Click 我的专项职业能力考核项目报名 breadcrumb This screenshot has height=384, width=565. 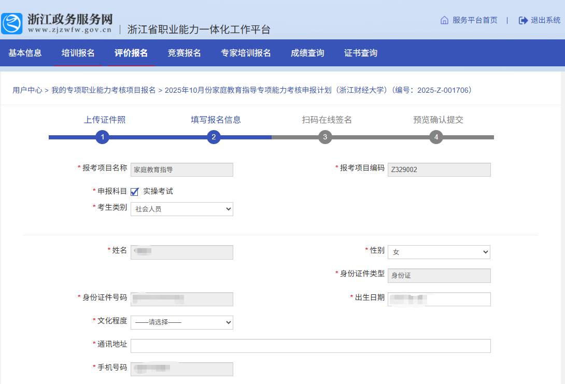[x=104, y=90]
